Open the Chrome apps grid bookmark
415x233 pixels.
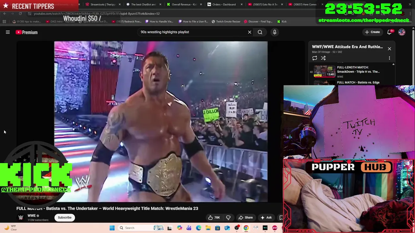tap(4, 21)
